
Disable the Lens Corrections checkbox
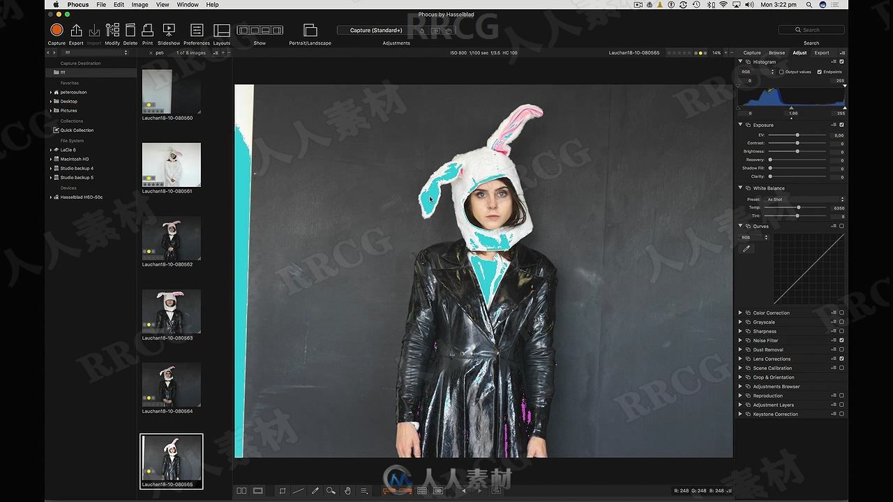841,358
